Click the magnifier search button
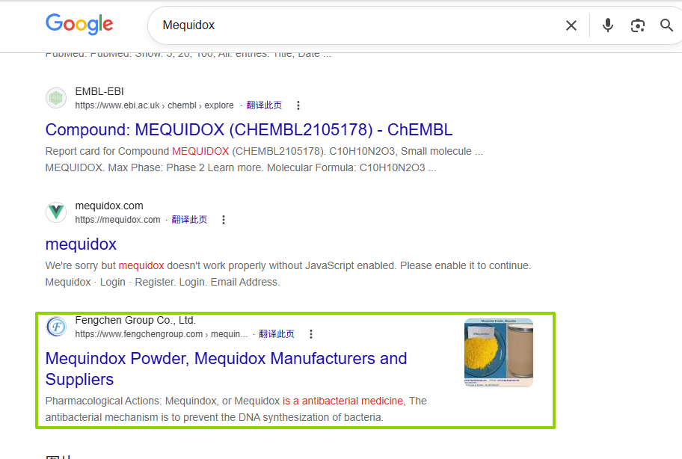Screen dimensions: 682x459 tap(666, 25)
